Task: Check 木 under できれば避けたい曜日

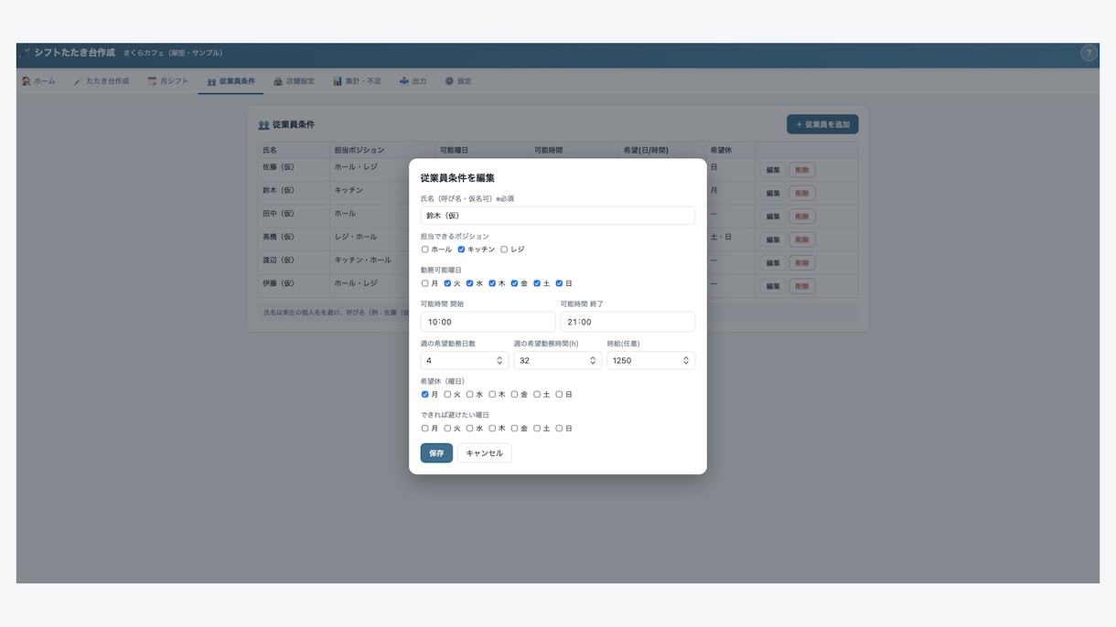Action: [x=492, y=429]
